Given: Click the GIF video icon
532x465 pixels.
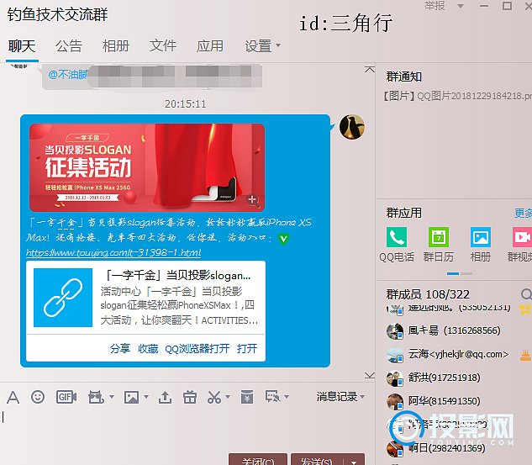Looking at the screenshot, I should click(66, 397).
